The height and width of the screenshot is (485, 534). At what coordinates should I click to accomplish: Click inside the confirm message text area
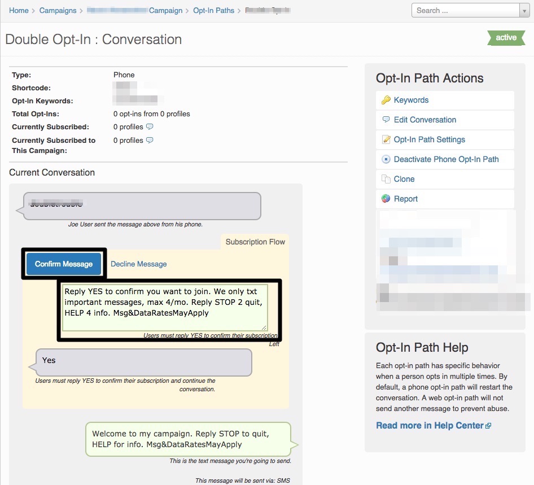[x=165, y=308]
